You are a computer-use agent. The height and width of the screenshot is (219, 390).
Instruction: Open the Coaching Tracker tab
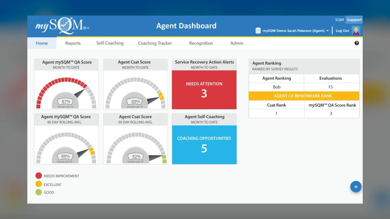(x=155, y=43)
